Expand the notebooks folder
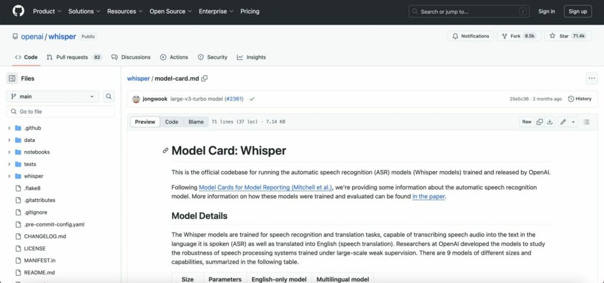604x283 pixels. [x=9, y=152]
